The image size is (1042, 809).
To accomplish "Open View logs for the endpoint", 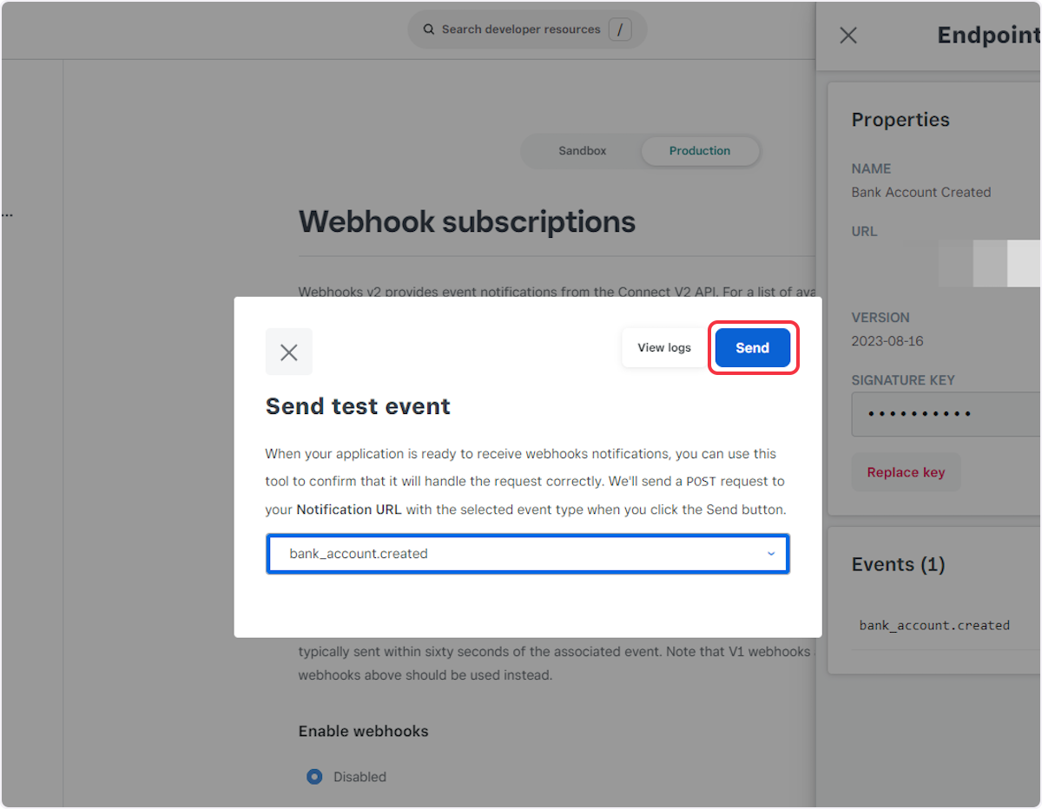I will pos(663,347).
